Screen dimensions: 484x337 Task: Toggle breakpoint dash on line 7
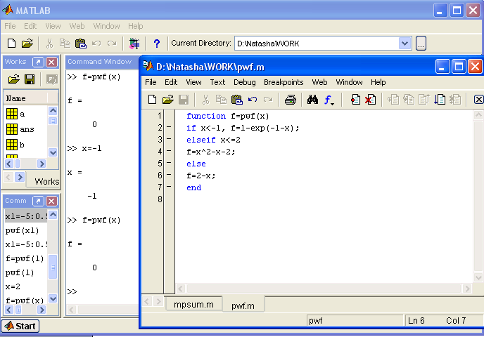[169, 187]
